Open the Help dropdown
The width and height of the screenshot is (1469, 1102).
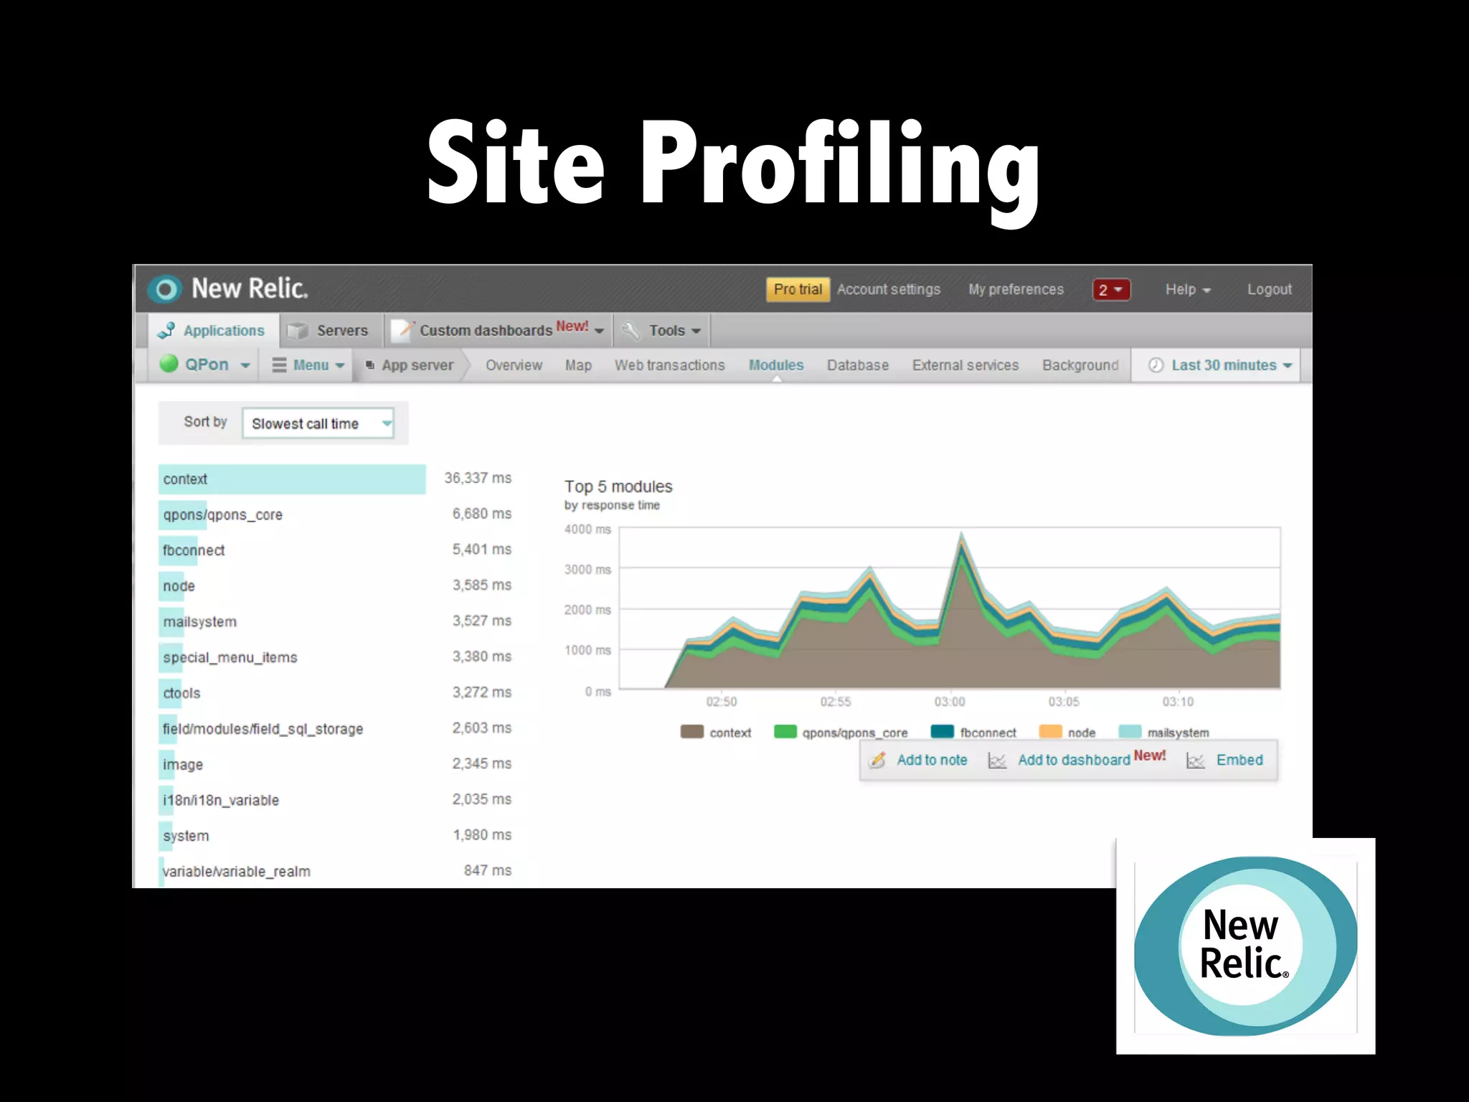1188,289
